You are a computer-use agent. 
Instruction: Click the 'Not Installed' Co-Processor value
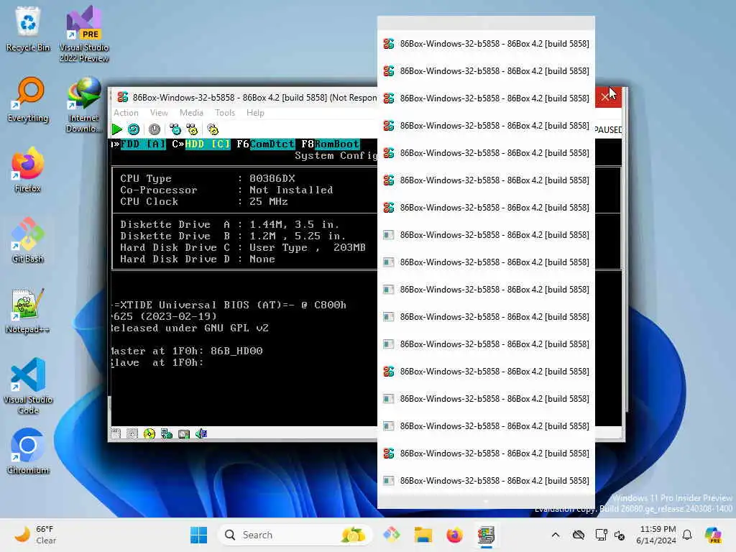(291, 190)
